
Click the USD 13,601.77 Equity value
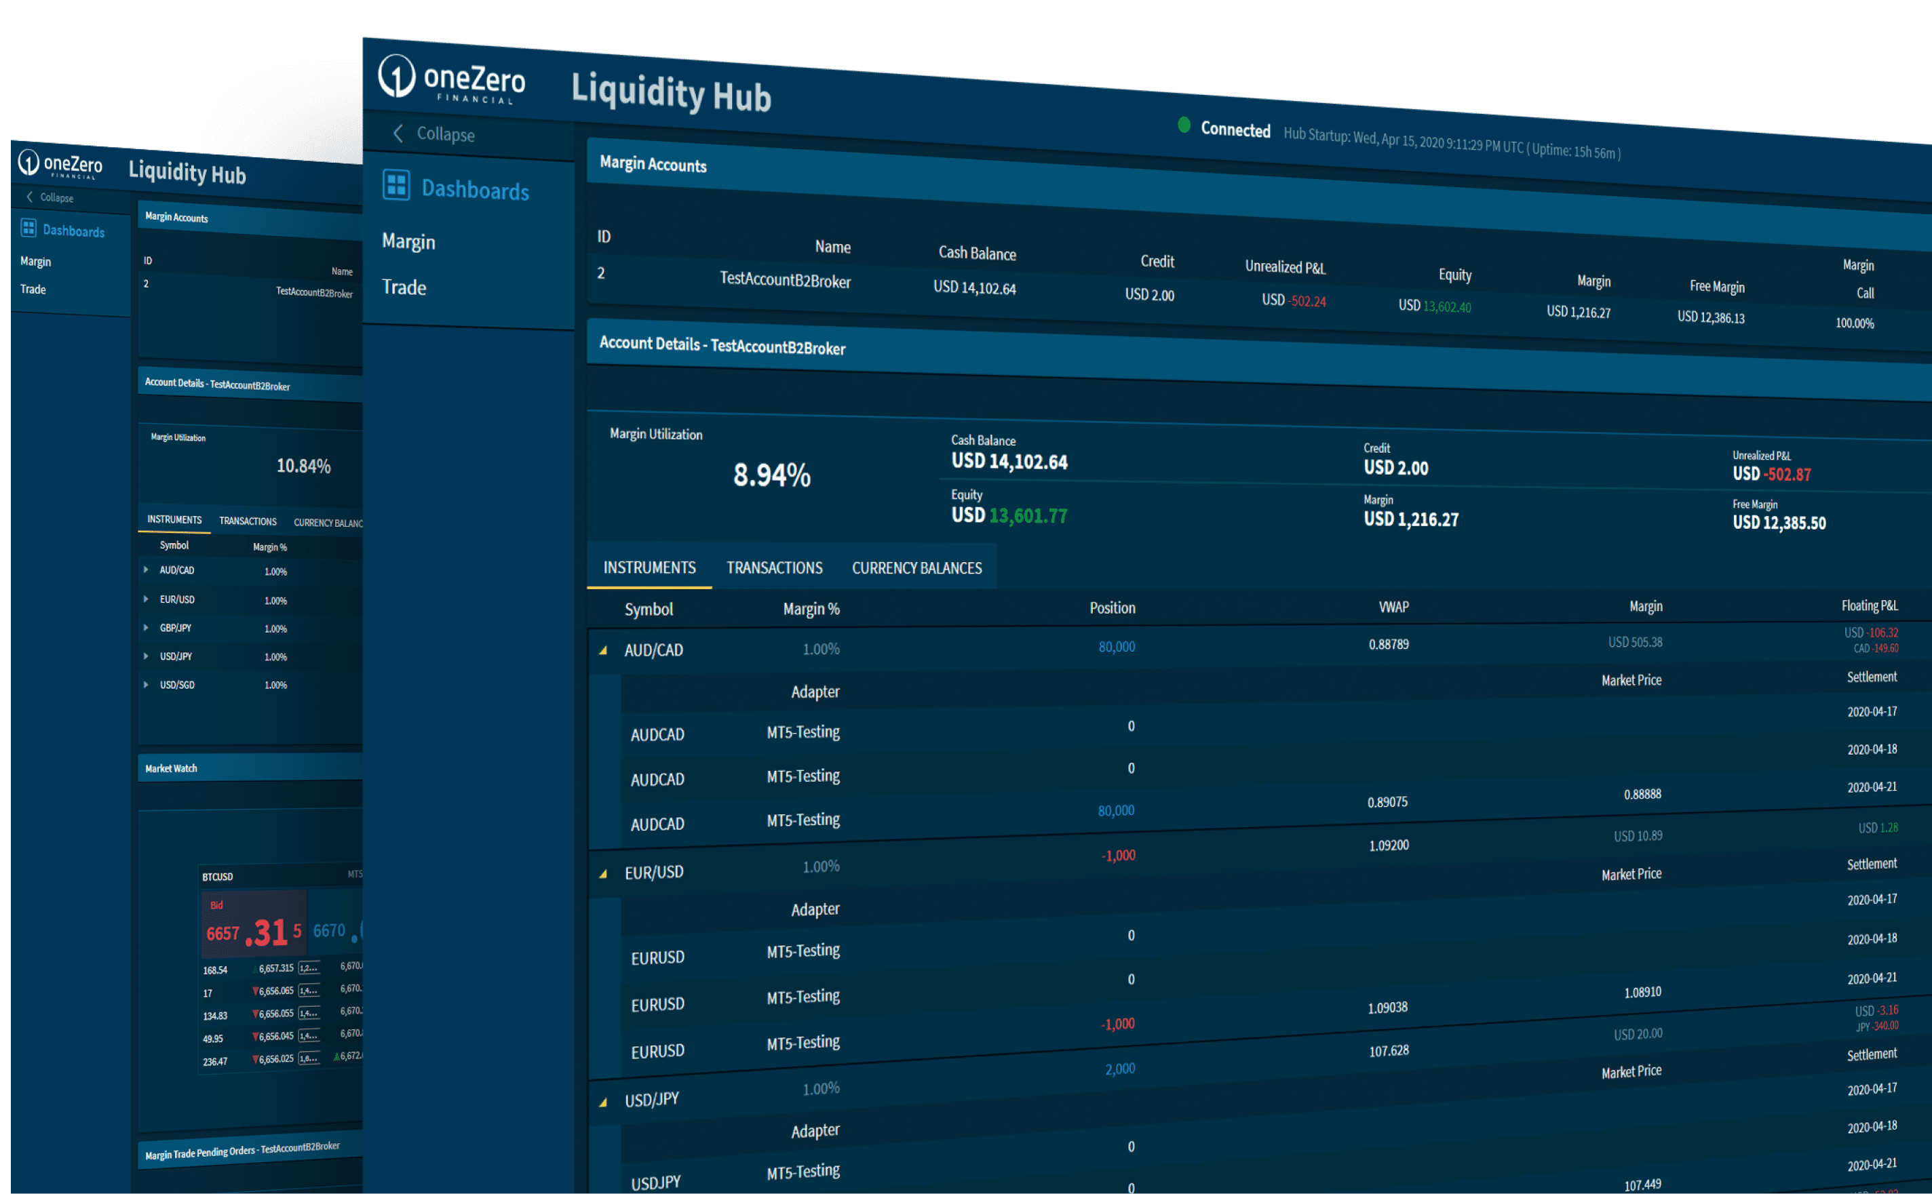pos(1009,516)
